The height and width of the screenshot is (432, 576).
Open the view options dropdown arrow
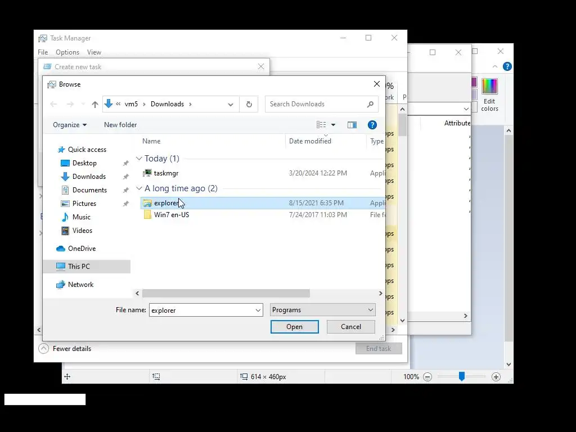coord(333,125)
